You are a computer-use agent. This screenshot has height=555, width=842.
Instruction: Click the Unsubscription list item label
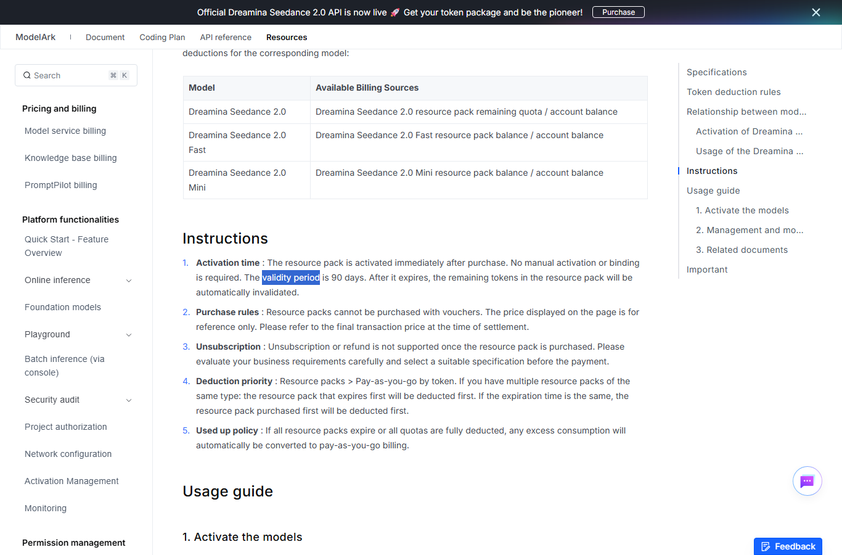click(228, 347)
